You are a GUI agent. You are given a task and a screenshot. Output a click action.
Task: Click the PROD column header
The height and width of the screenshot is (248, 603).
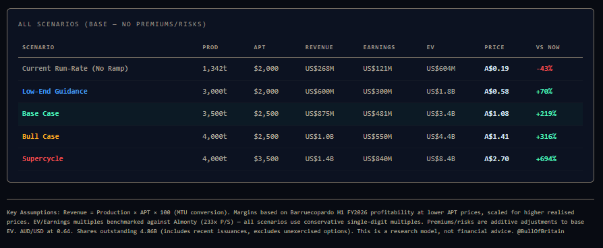[x=210, y=47]
